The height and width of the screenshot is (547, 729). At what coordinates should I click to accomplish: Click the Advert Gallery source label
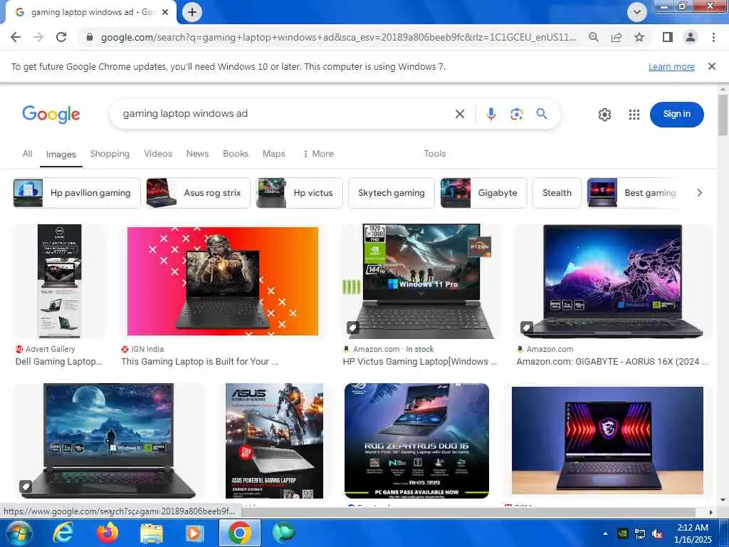pos(51,349)
